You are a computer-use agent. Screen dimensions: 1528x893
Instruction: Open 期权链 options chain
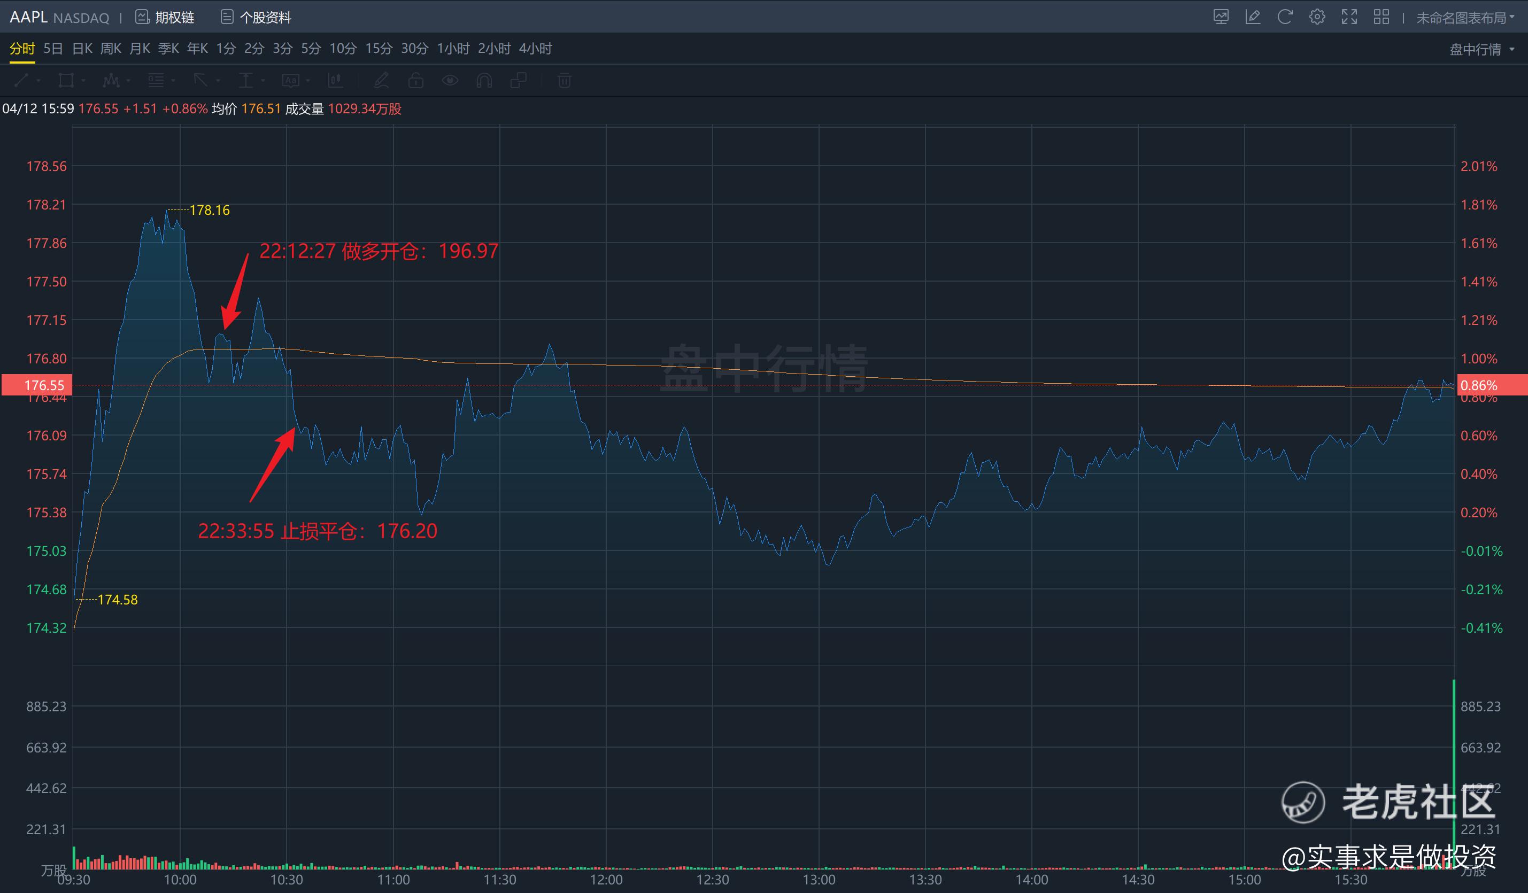164,17
